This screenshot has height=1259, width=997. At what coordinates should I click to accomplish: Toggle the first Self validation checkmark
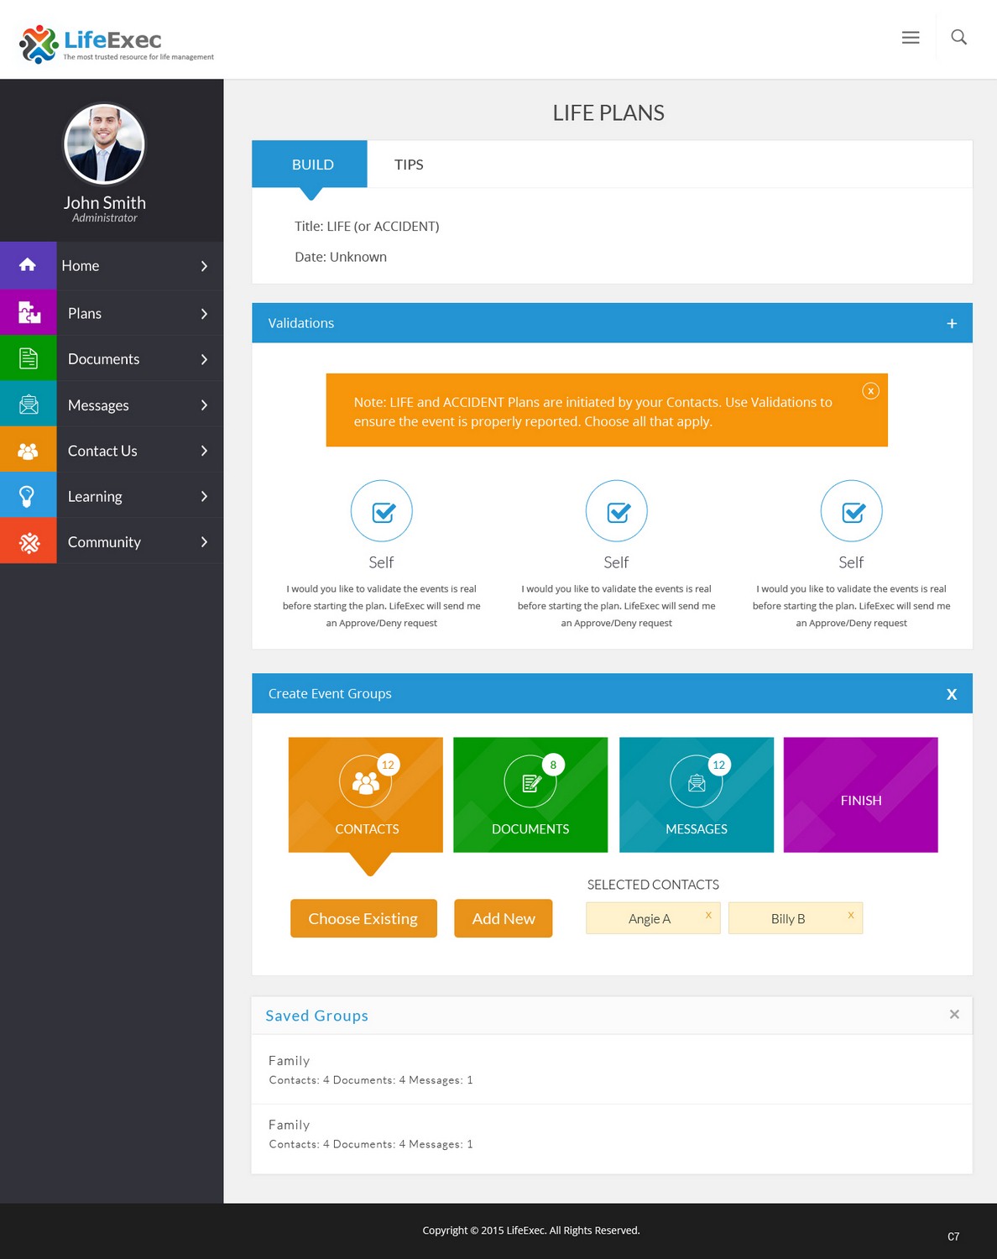(382, 511)
